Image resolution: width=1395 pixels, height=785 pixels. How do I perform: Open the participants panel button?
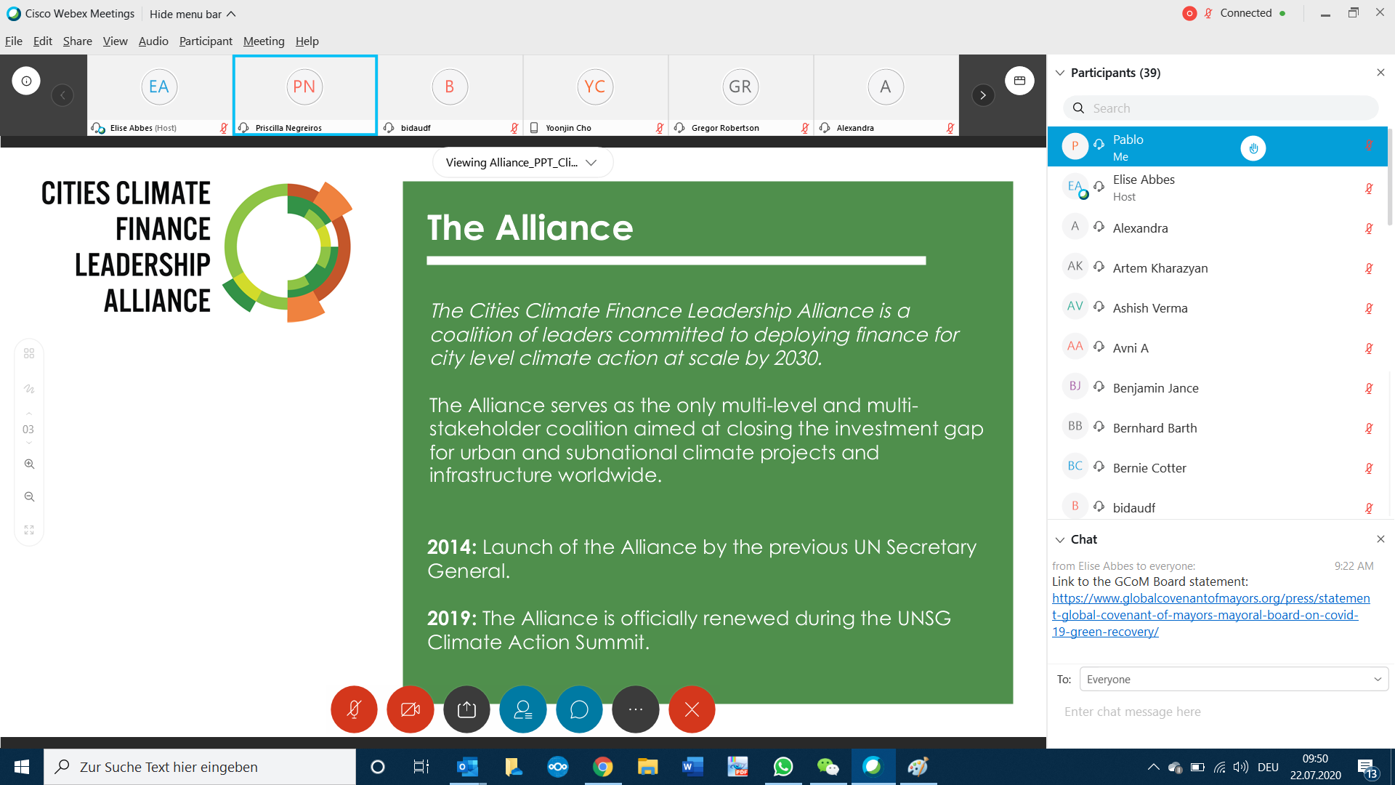522,709
